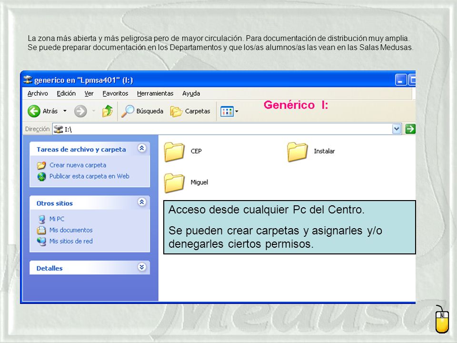Viewport: 457px width, 343px height.
Task: Open the Favoritos menu
Action: coord(115,93)
